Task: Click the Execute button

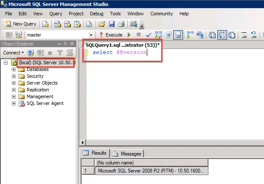Action: click(111, 35)
